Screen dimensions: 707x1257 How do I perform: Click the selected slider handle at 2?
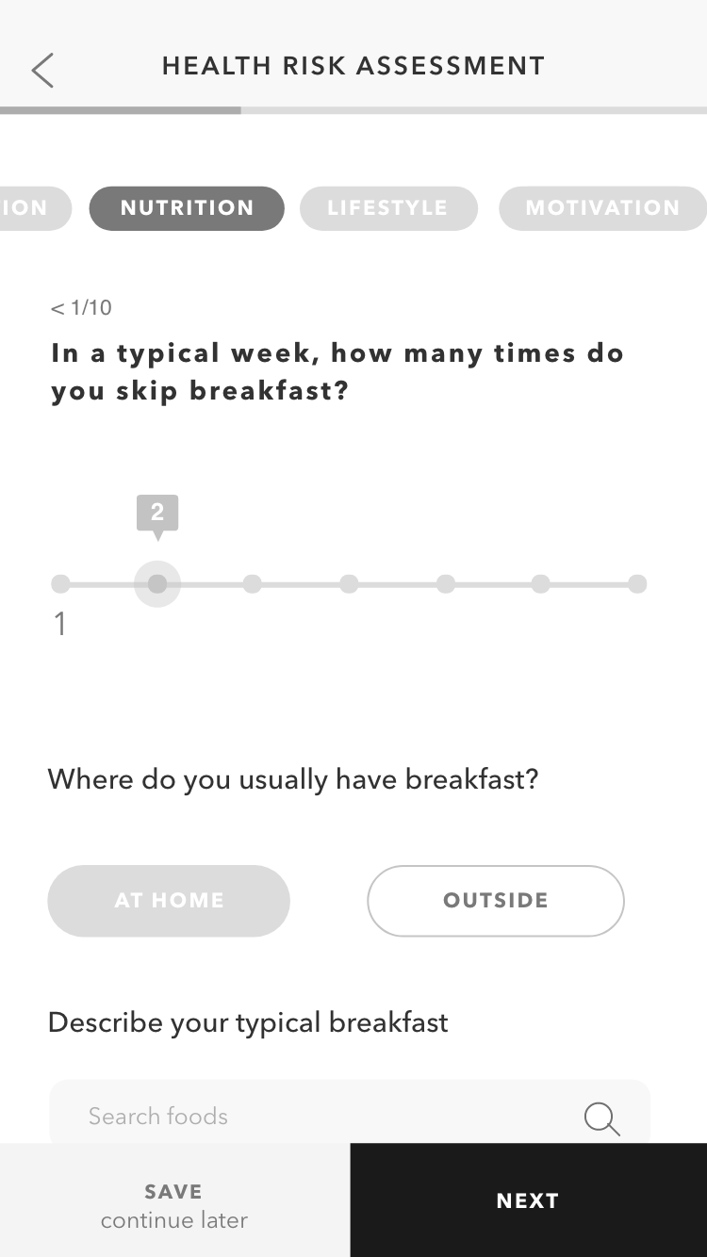[157, 584]
